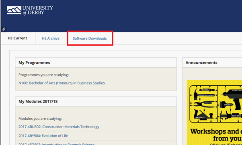Click the My Programmes panel header
This screenshot has width=242, height=145.
click(96, 62)
